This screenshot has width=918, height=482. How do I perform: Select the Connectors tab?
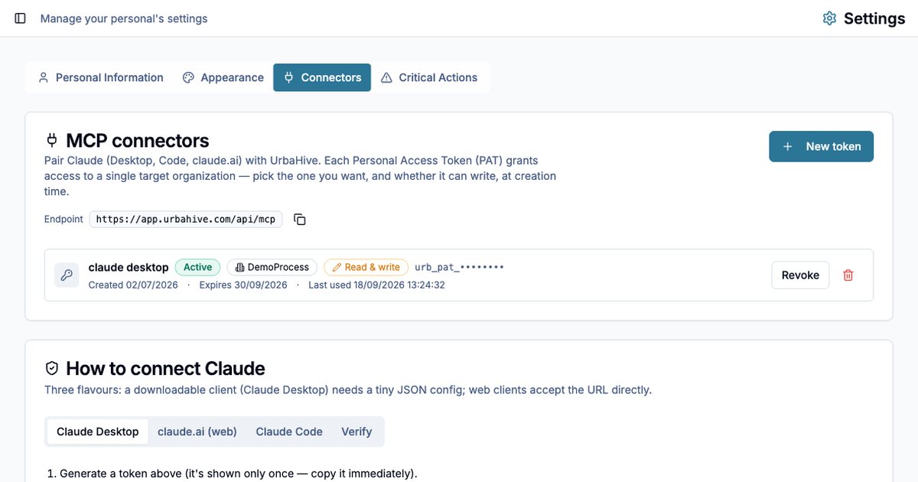(x=322, y=77)
